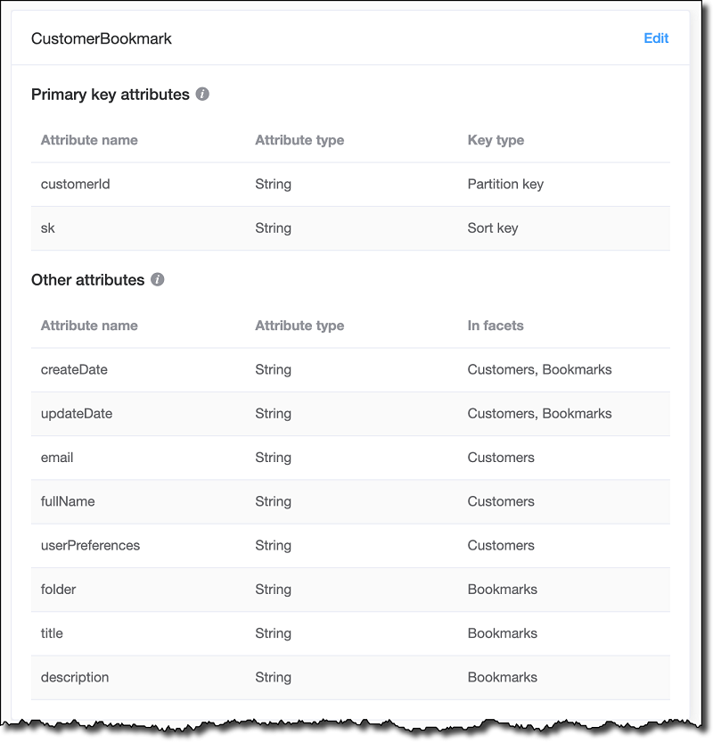Click the Partition key cell
The width and height of the screenshot is (713, 743).
[505, 185]
